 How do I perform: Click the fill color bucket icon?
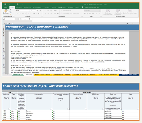coord(34,14)
